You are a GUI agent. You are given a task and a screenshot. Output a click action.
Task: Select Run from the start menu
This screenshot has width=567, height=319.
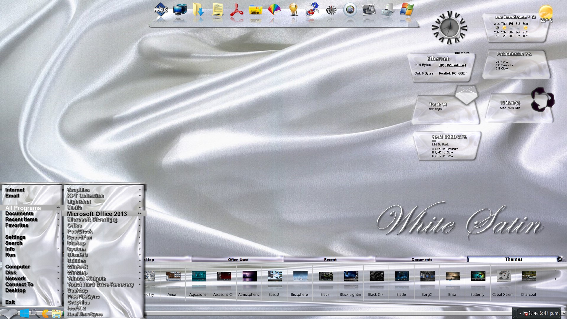pos(10,255)
